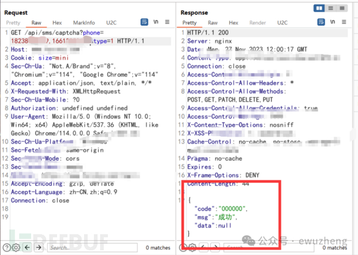The image size is (358, 255).
Task: Open Request search settings gear
Action: coord(16,247)
